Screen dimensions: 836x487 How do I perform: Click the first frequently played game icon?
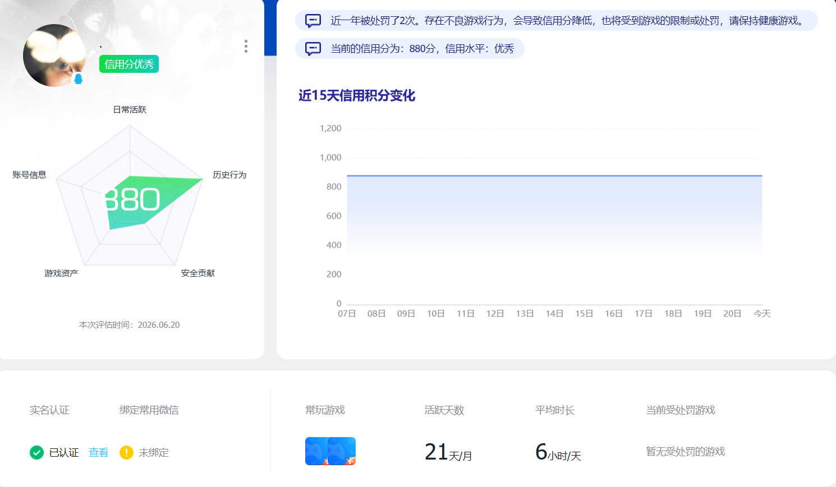click(316, 451)
